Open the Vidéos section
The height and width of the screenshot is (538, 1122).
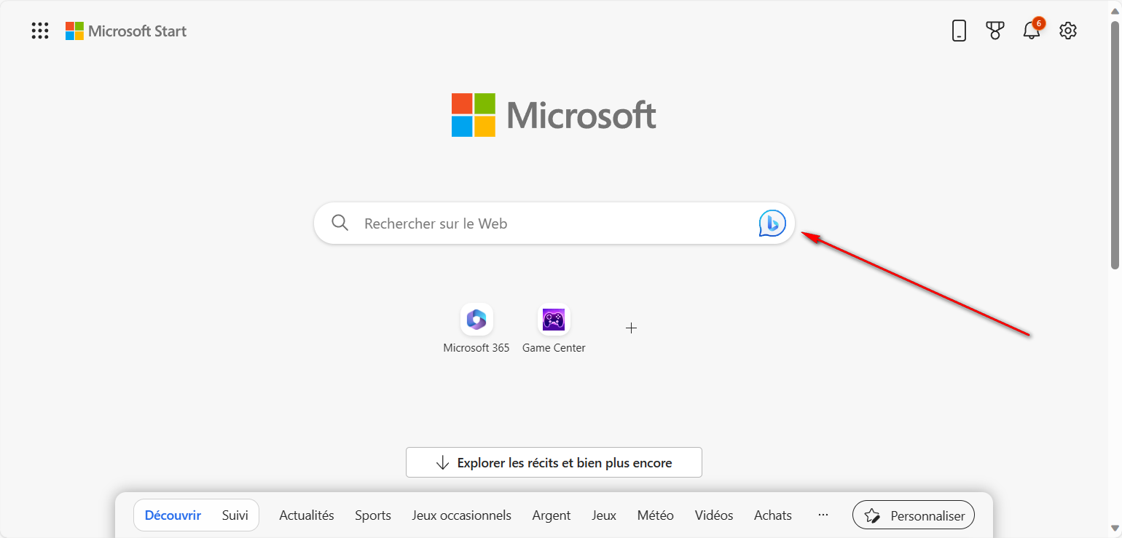713,515
